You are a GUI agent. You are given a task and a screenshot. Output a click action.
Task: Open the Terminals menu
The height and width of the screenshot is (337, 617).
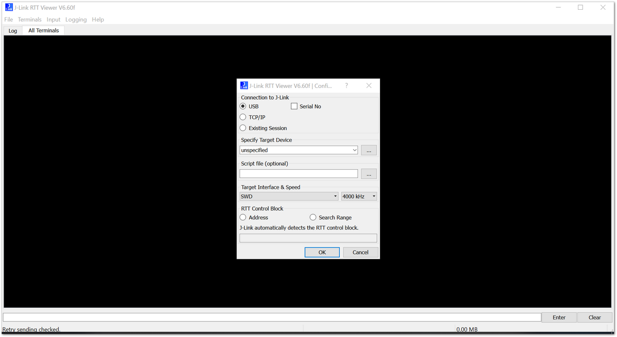click(30, 20)
